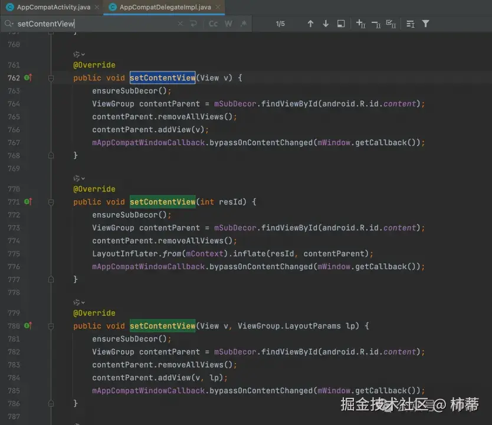Open multiline search options icon
The height and width of the screenshot is (425, 492).
click(411, 24)
